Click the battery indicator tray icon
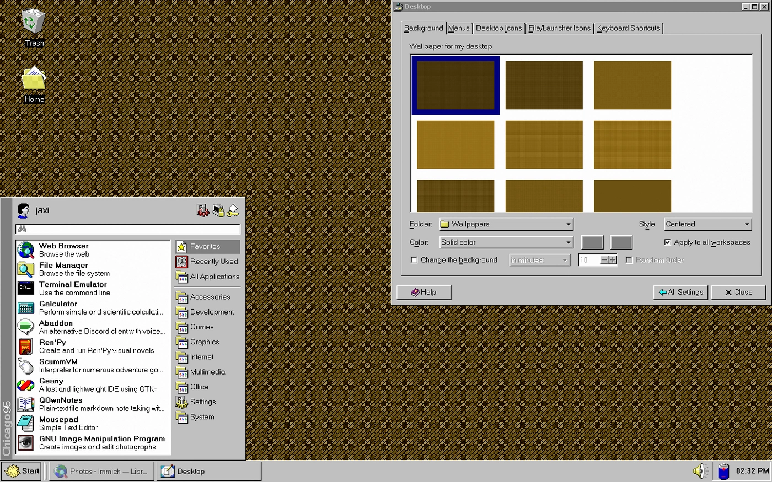The width and height of the screenshot is (772, 482). point(723,472)
